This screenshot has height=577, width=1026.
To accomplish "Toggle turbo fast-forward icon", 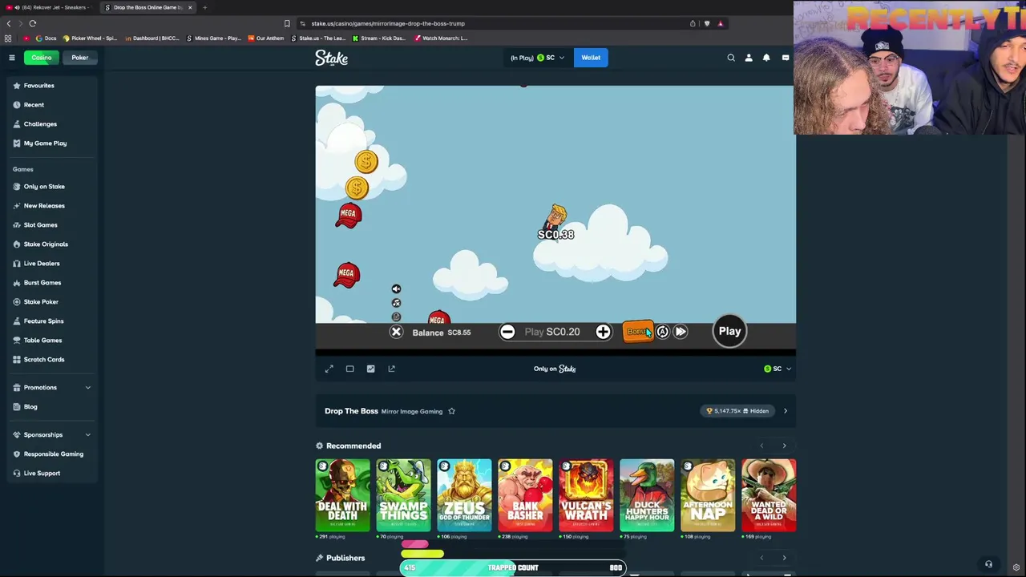I will pyautogui.click(x=680, y=332).
